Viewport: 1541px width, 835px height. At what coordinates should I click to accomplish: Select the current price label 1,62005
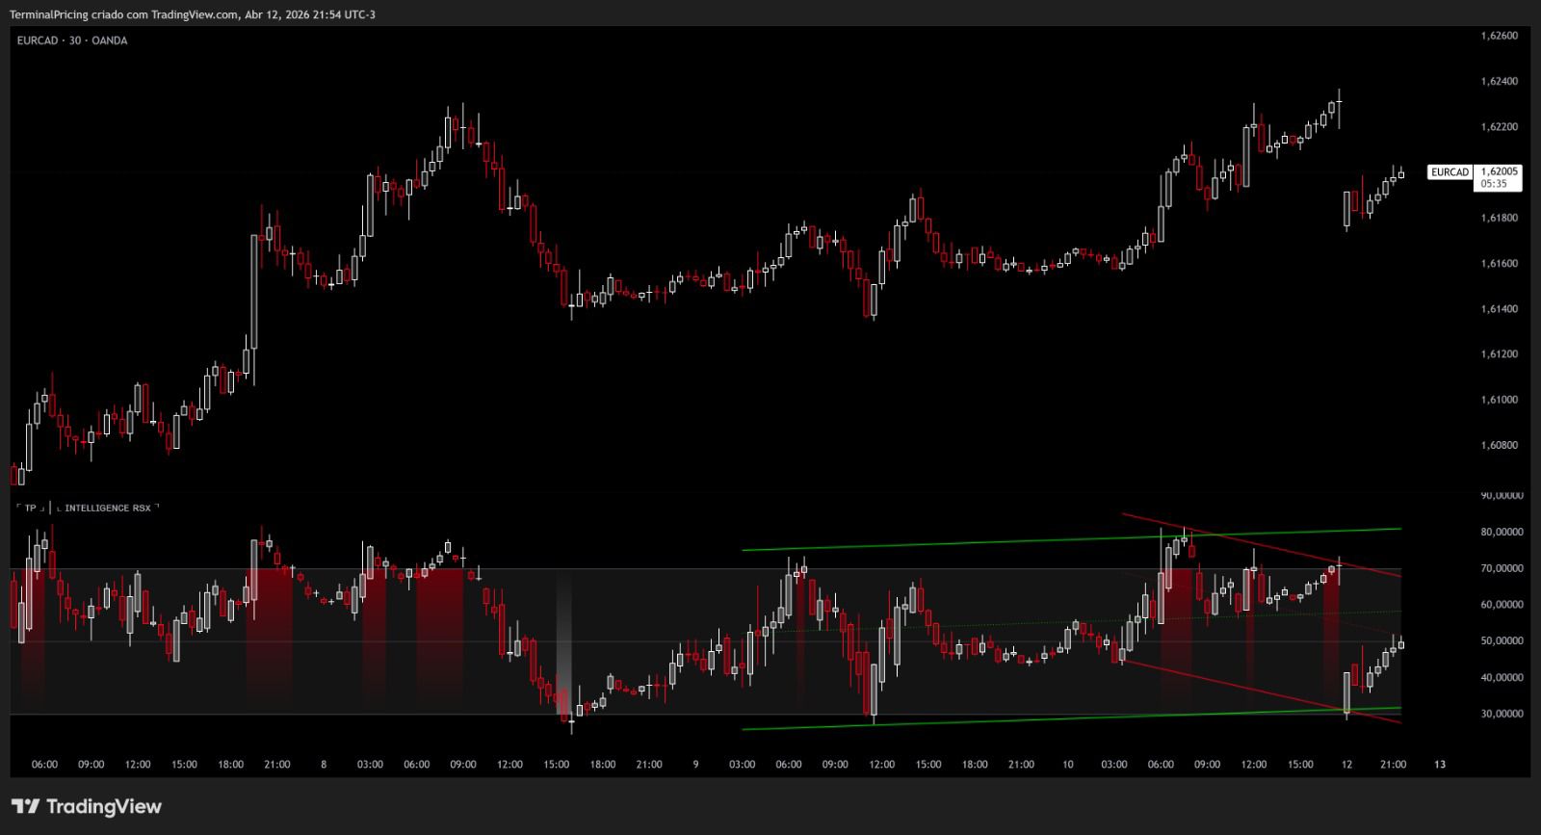click(x=1499, y=171)
